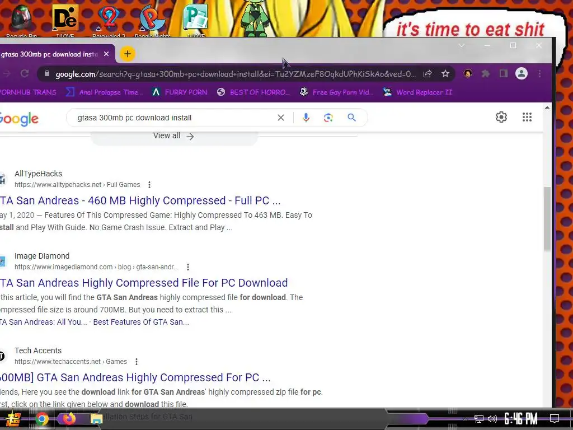
Task: Share this page via the share icon
Action: [428, 74]
